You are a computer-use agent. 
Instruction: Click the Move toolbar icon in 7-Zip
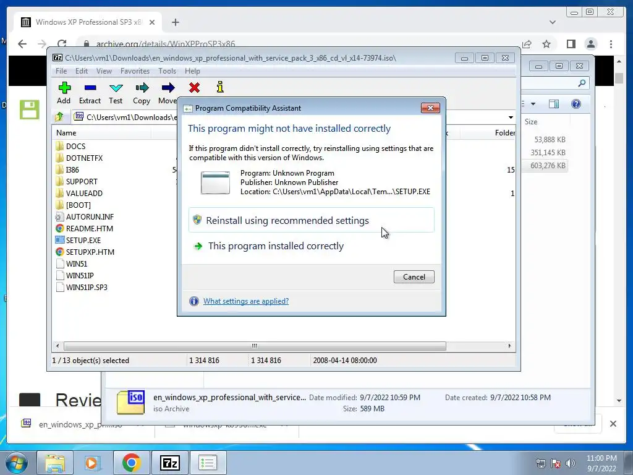pyautogui.click(x=168, y=88)
